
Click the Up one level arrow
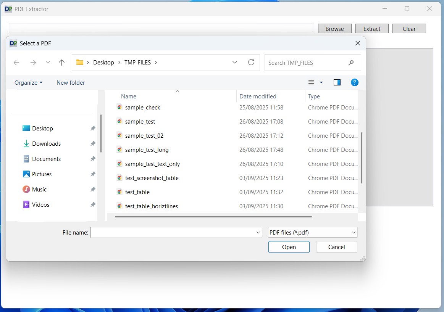click(x=62, y=63)
